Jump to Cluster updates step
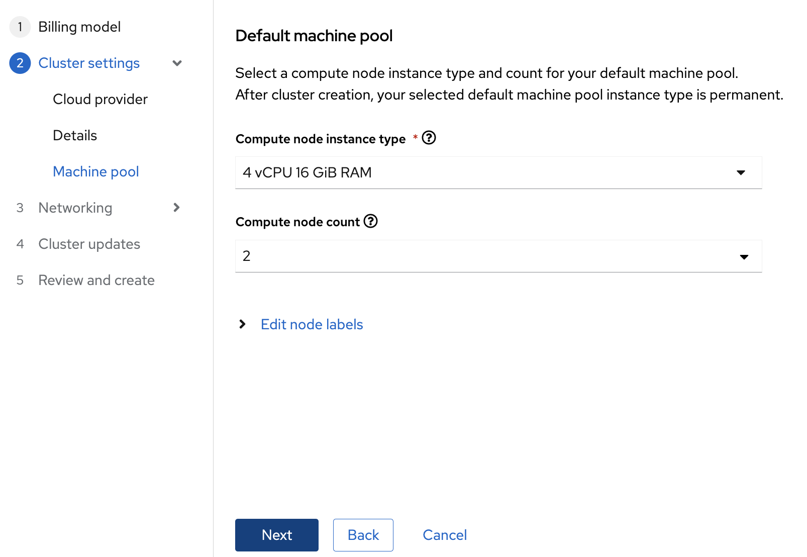This screenshot has width=807, height=557. click(89, 244)
